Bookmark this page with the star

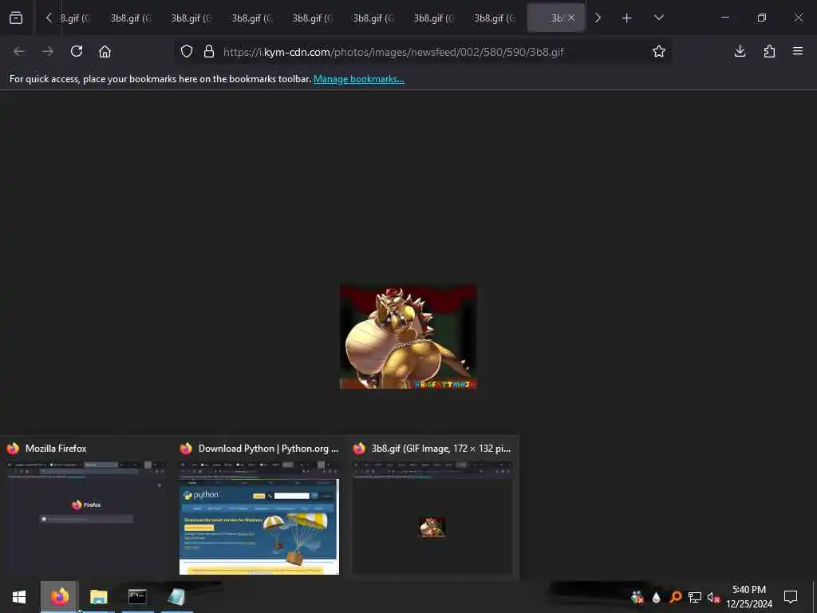tap(658, 52)
